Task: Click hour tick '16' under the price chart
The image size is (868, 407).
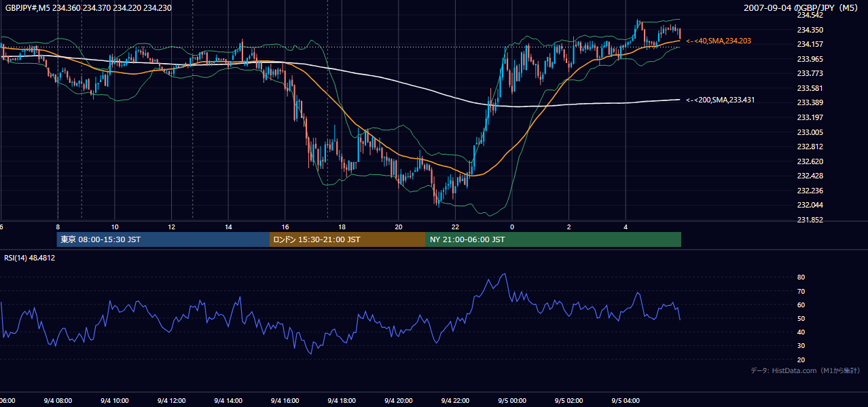Action: (x=285, y=227)
